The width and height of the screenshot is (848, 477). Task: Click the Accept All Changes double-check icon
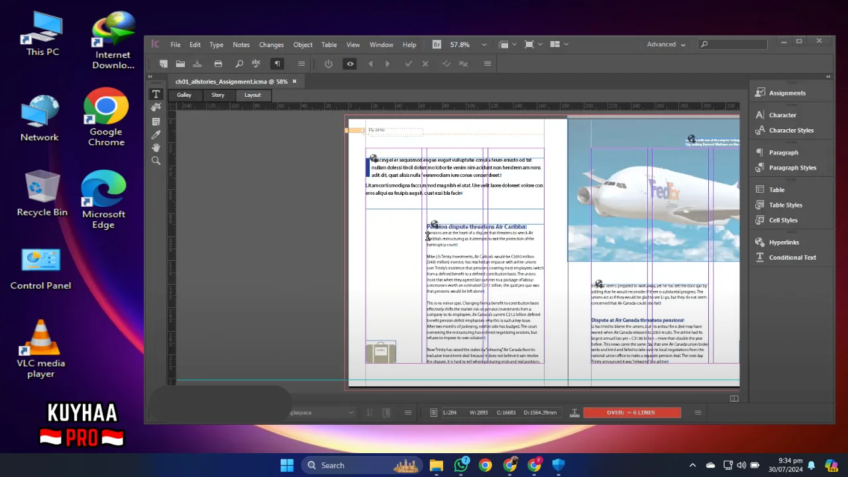coord(447,64)
